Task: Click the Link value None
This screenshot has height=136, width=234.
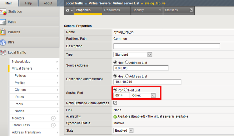Action: click(117, 110)
